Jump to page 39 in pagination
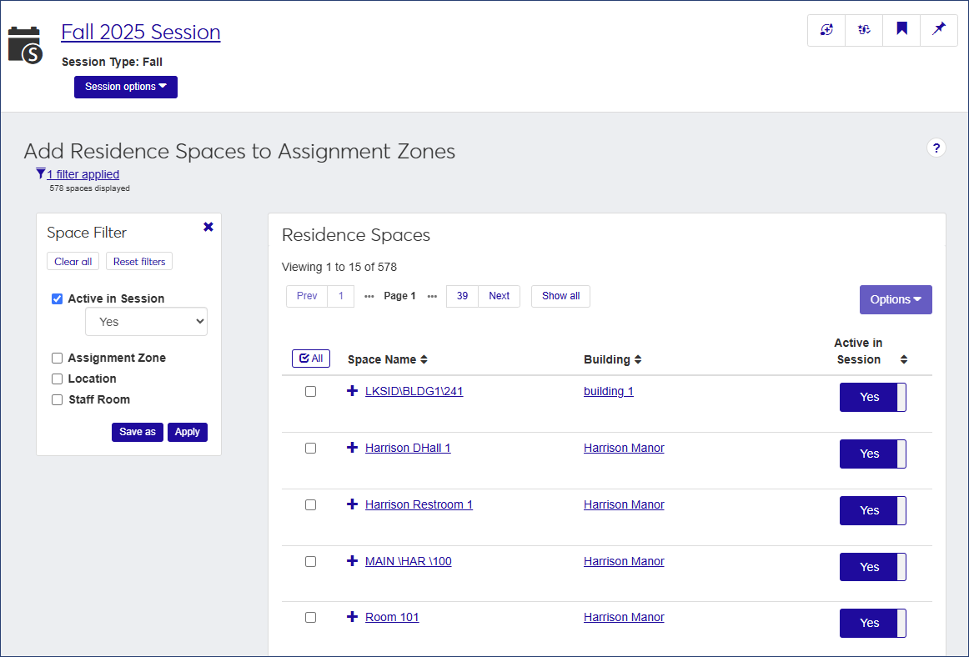The height and width of the screenshot is (657, 969). [462, 296]
